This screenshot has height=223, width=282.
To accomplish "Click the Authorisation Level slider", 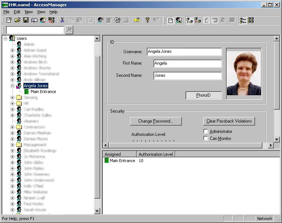I will 153,141.
